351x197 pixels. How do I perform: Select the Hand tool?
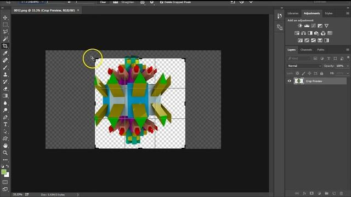coord(5,146)
